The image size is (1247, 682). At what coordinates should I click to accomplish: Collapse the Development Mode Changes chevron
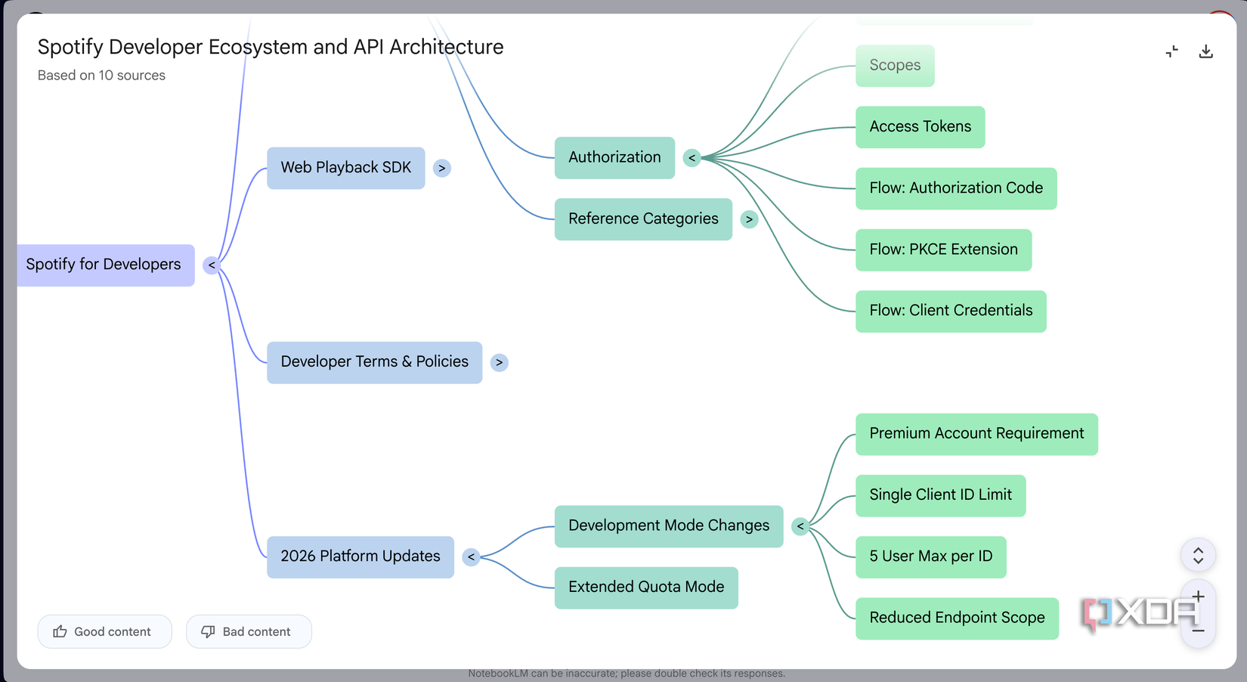(800, 526)
